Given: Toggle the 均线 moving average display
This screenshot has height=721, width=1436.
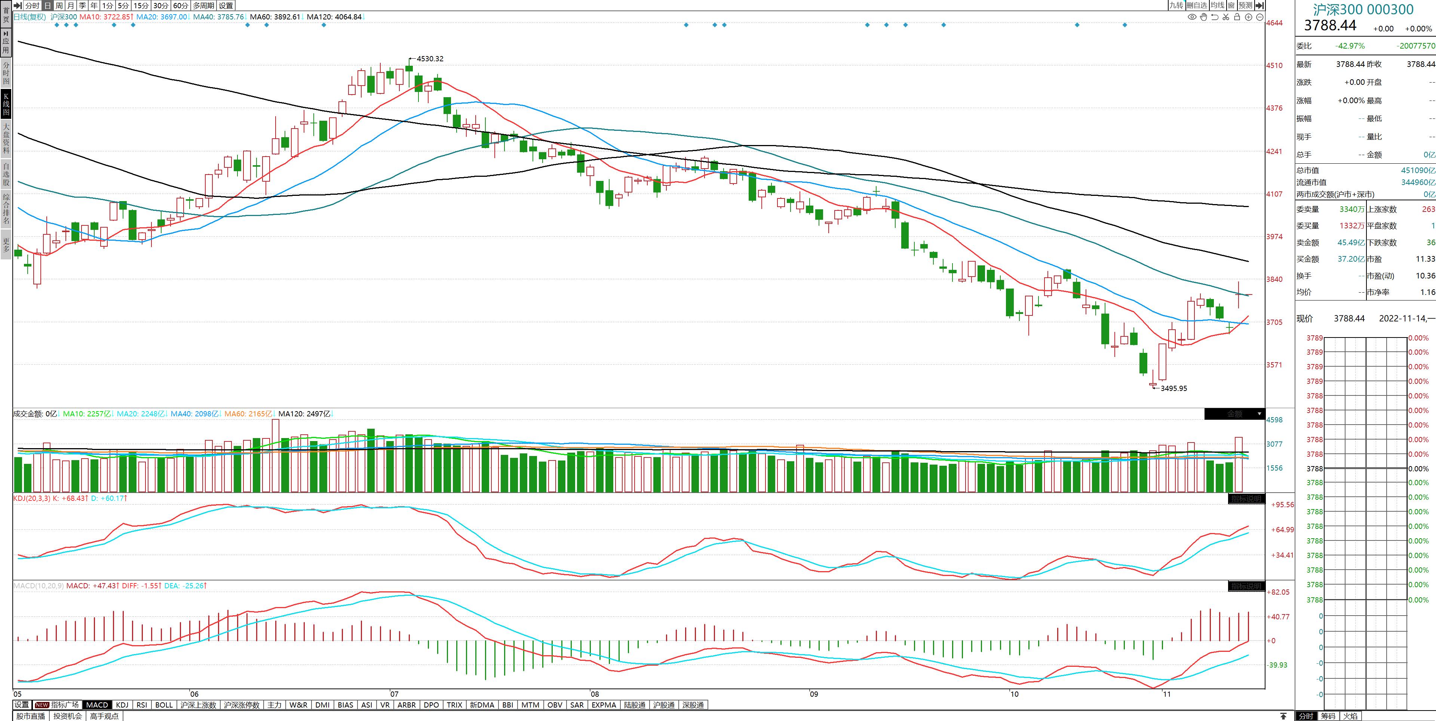Looking at the screenshot, I should coord(1217,6).
